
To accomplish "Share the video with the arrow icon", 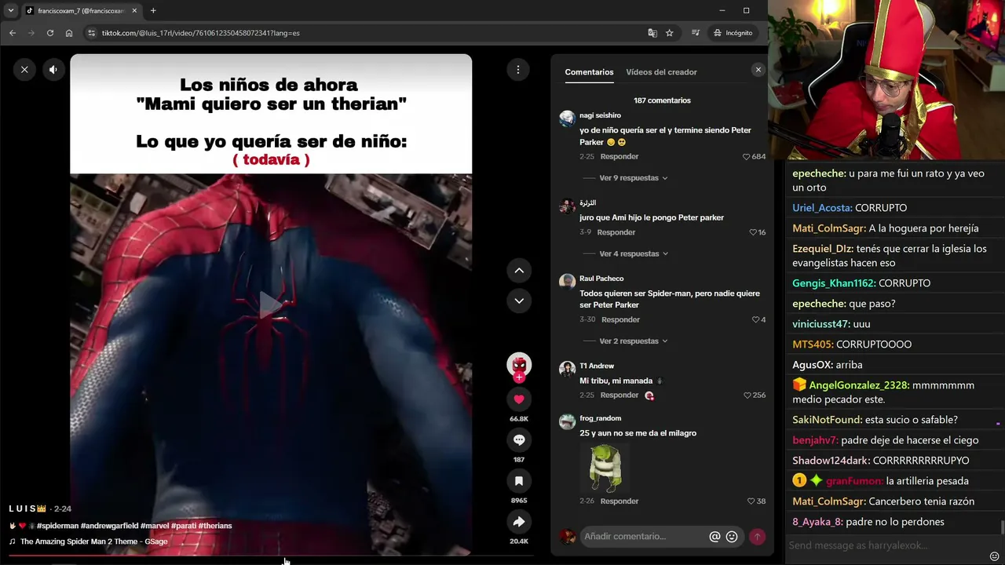I will [x=519, y=522].
